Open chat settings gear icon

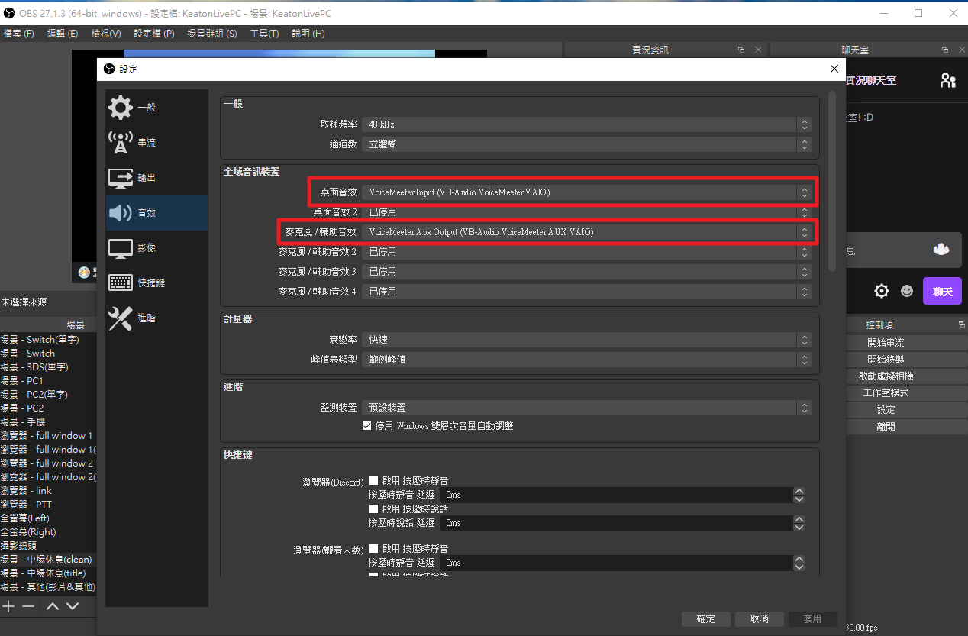point(882,291)
